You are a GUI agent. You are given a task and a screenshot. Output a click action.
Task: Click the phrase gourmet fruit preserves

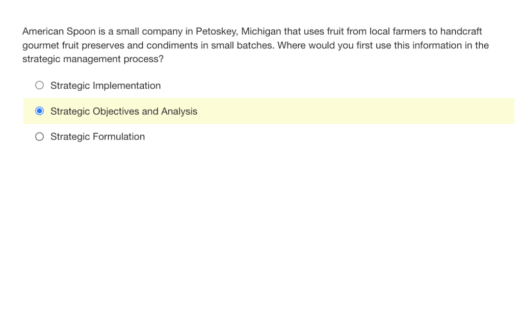click(73, 45)
